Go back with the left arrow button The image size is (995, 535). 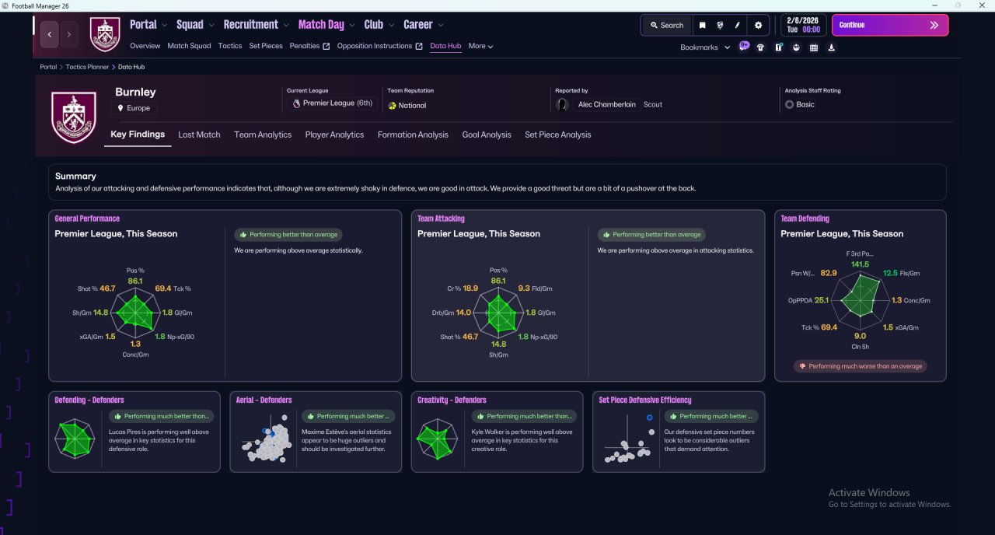coord(50,34)
